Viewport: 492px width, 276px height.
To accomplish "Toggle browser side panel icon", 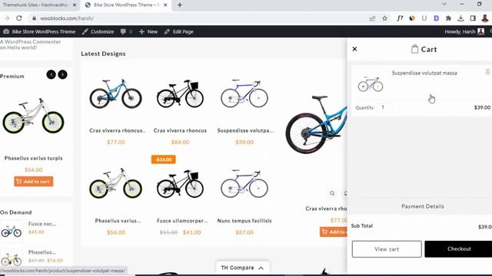I will pos(473,18).
